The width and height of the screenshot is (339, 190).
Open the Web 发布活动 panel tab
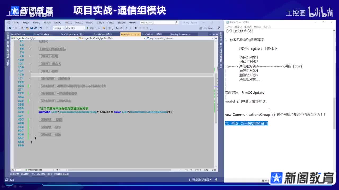38,174
